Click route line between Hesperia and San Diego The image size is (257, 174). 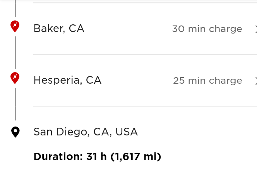click(15, 104)
